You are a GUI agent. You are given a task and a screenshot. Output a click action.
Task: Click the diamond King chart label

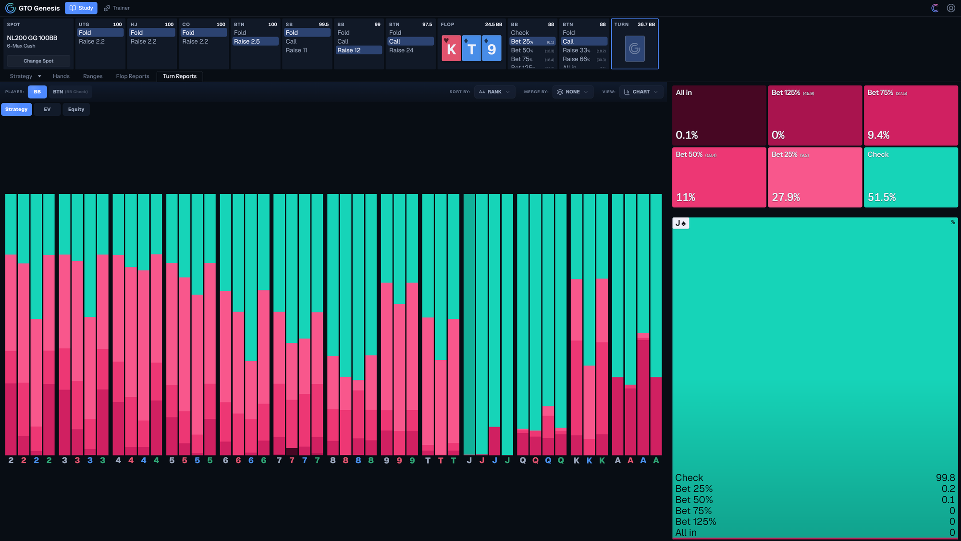pos(589,461)
